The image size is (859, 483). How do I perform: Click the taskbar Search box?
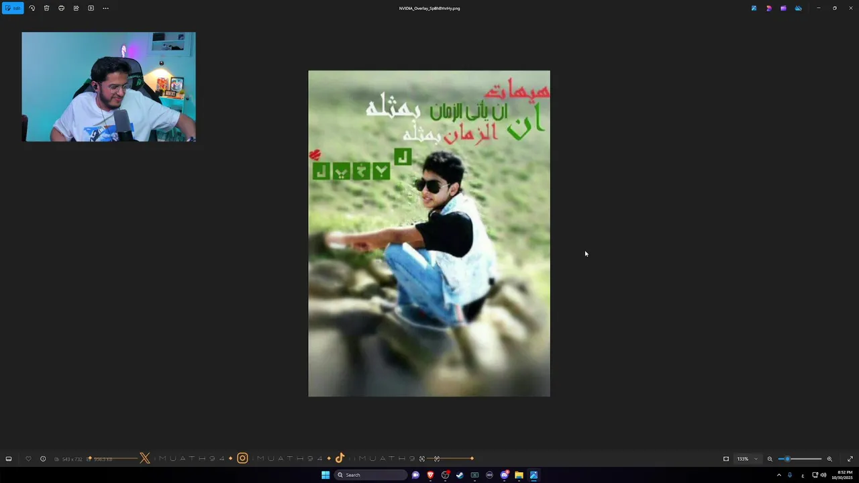click(x=371, y=475)
